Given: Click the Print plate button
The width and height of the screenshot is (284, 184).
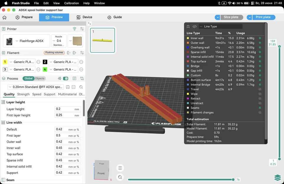Looking at the screenshot, I should click(x=263, y=17).
